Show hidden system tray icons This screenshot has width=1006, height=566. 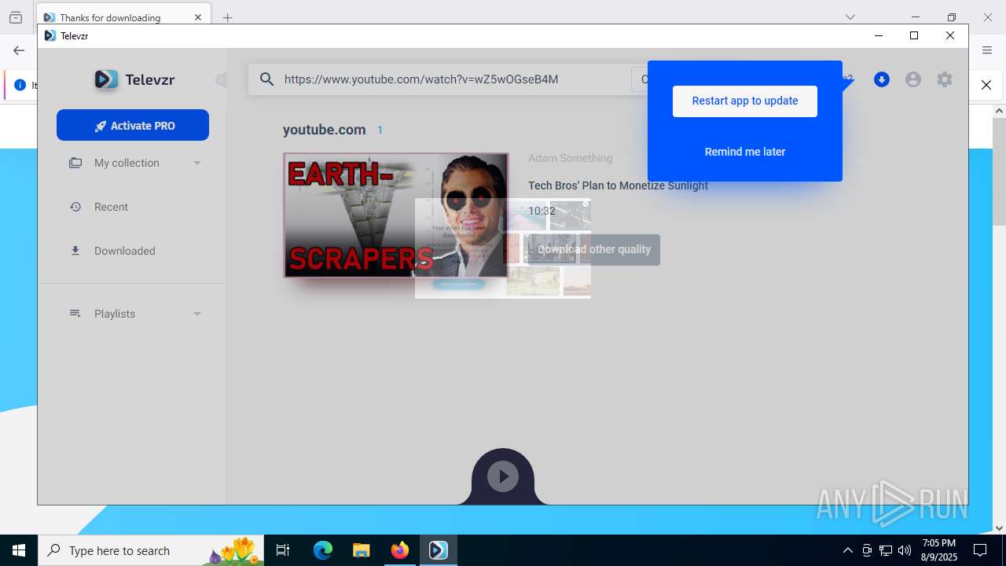847,550
